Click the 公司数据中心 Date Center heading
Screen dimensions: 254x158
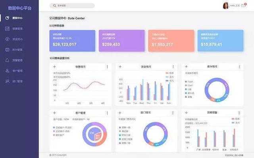coord(67,18)
